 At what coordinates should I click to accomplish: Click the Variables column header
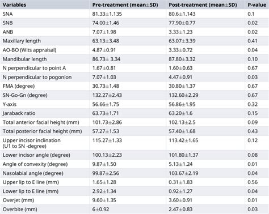14,5
